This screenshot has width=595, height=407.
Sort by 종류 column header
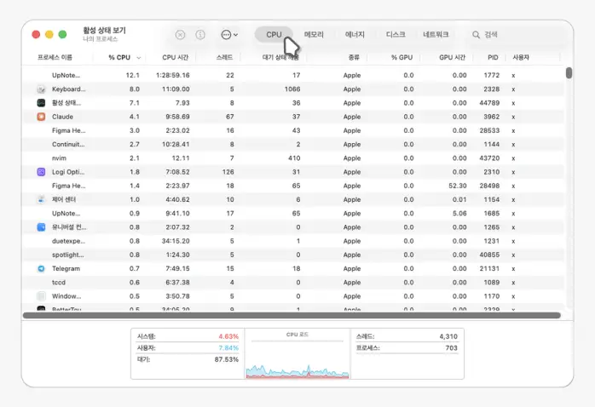[x=354, y=57]
